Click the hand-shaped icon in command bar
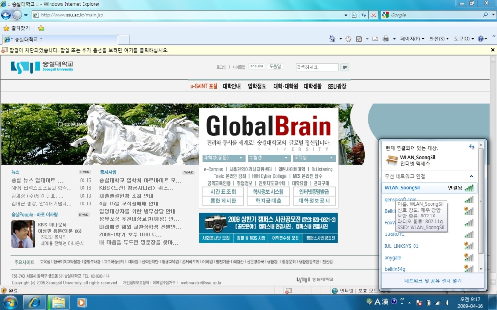 click(348, 39)
